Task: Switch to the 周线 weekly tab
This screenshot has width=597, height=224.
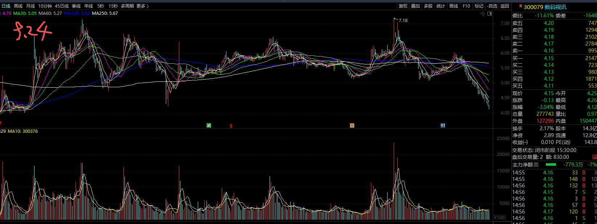Action: point(18,6)
